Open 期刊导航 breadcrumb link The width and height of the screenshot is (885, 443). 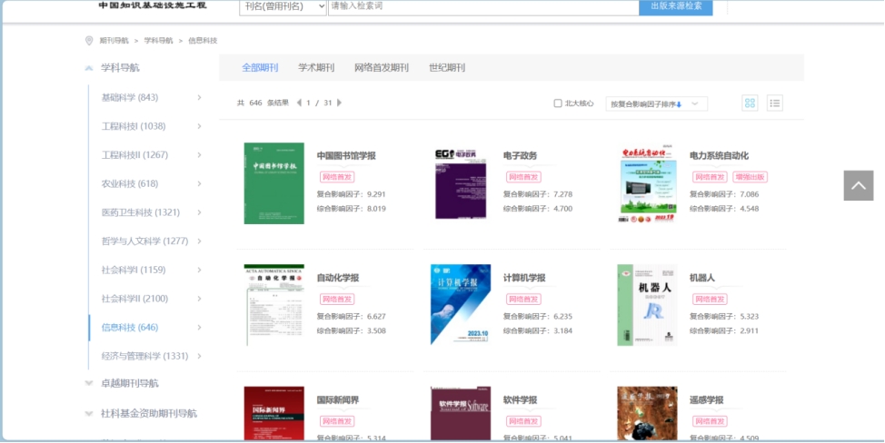(x=114, y=41)
